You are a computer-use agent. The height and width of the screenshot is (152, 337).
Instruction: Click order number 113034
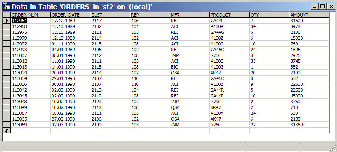click(x=31, y=78)
